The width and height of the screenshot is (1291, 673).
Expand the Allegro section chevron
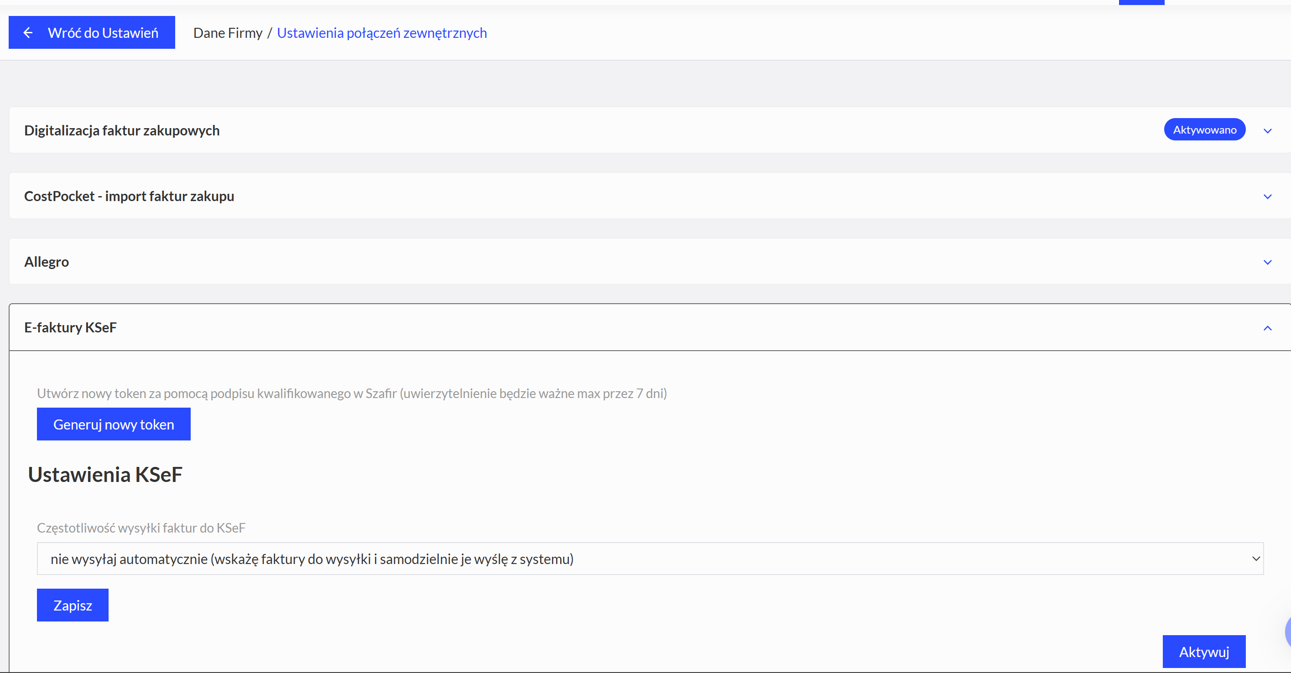(x=1267, y=262)
